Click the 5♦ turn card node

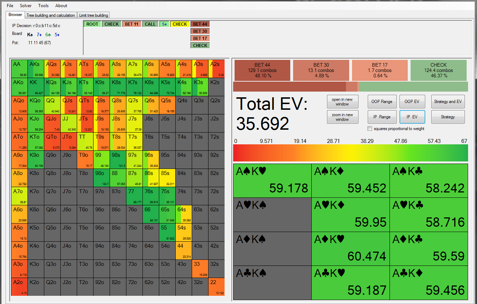pyautogui.click(x=164, y=24)
